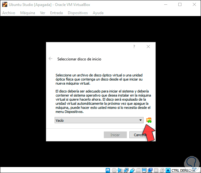Maximize the VirtualBox window
201x173 pixels.
click(180, 5)
